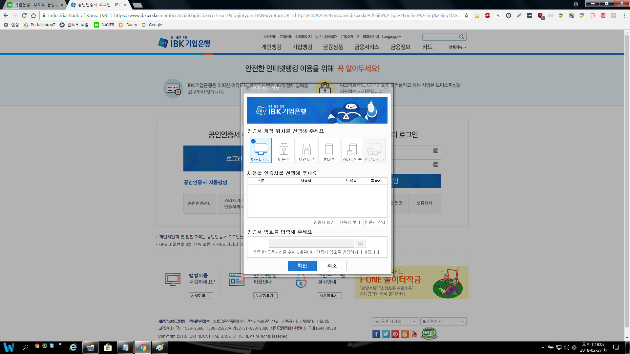This screenshot has width=630, height=354.
Task: Click 자세히보기 under 이용안내
Action: click(x=265, y=296)
